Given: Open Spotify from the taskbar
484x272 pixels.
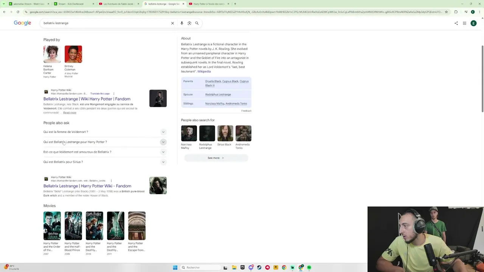Looking at the screenshot, I should point(309,267).
